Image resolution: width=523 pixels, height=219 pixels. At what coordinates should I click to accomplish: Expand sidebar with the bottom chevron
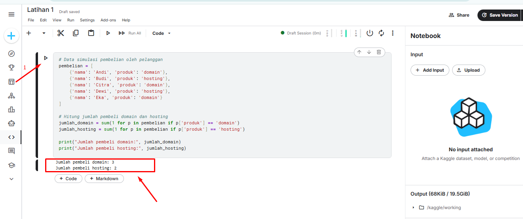(11, 179)
